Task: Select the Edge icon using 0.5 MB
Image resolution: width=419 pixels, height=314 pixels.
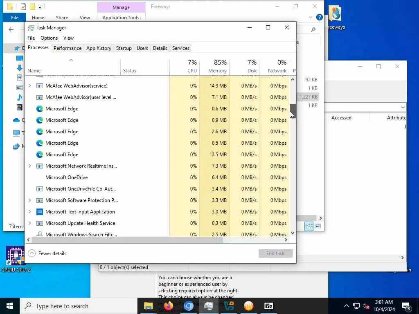Action: [x=40, y=143]
